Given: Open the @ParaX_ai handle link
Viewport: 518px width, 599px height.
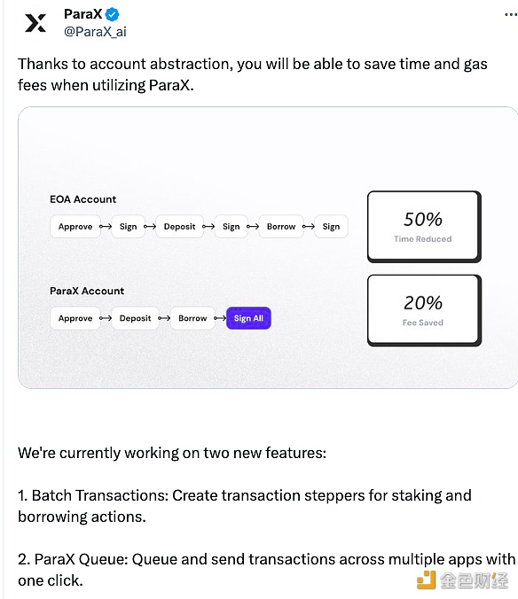Looking at the screenshot, I should pyautogui.click(x=95, y=31).
